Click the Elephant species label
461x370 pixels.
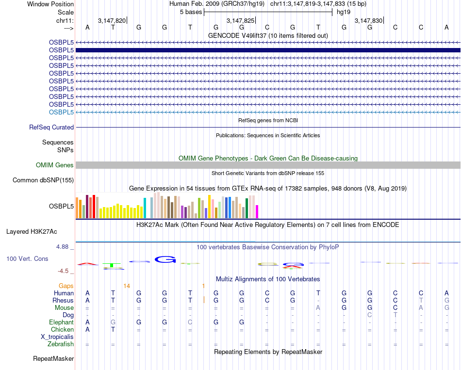coord(61,322)
